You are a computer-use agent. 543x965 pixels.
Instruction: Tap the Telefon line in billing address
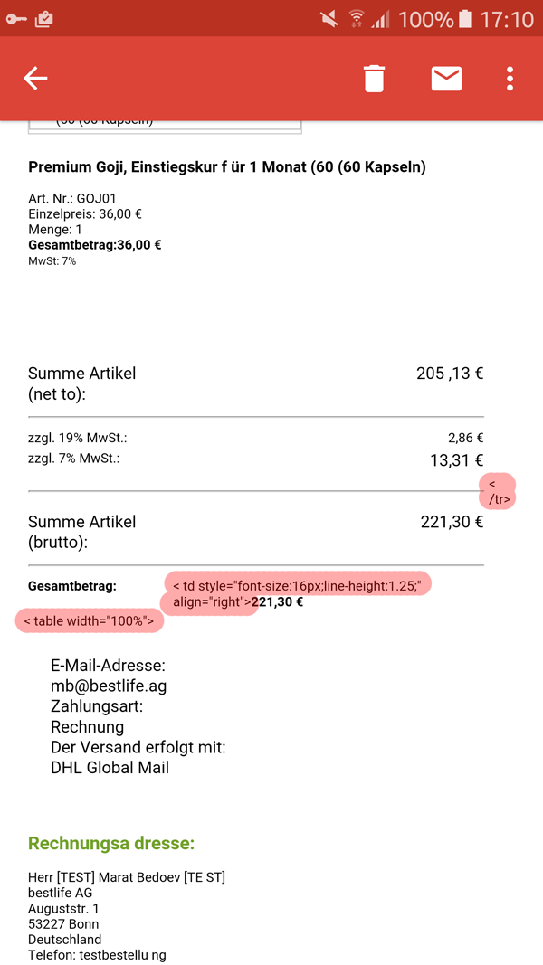click(x=97, y=954)
